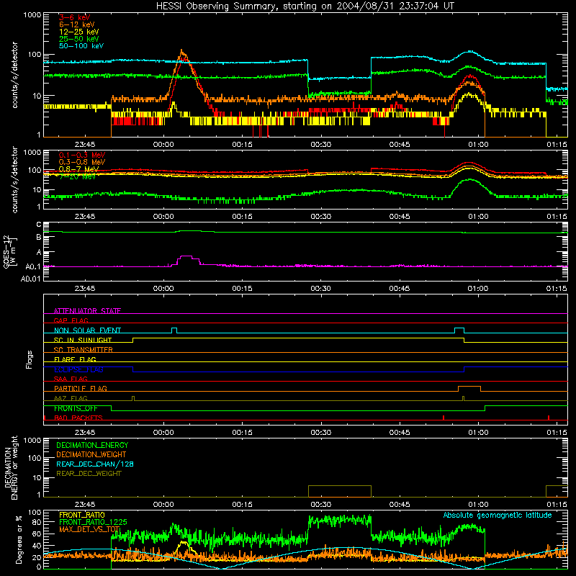Click the SAA_FLAG label
This screenshot has height=576, width=576.
[71, 379]
